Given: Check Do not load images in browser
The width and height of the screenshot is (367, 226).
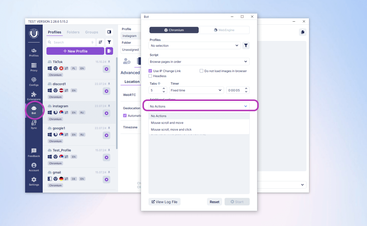Looking at the screenshot, I should tap(201, 71).
